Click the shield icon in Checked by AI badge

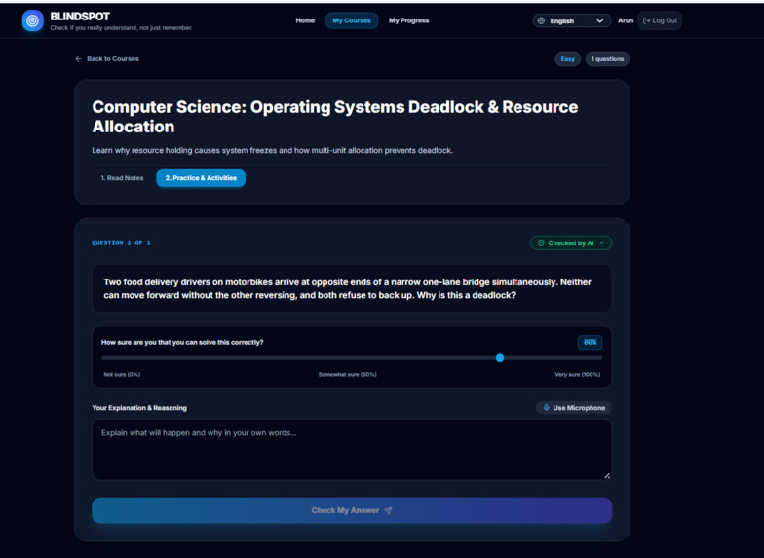541,243
